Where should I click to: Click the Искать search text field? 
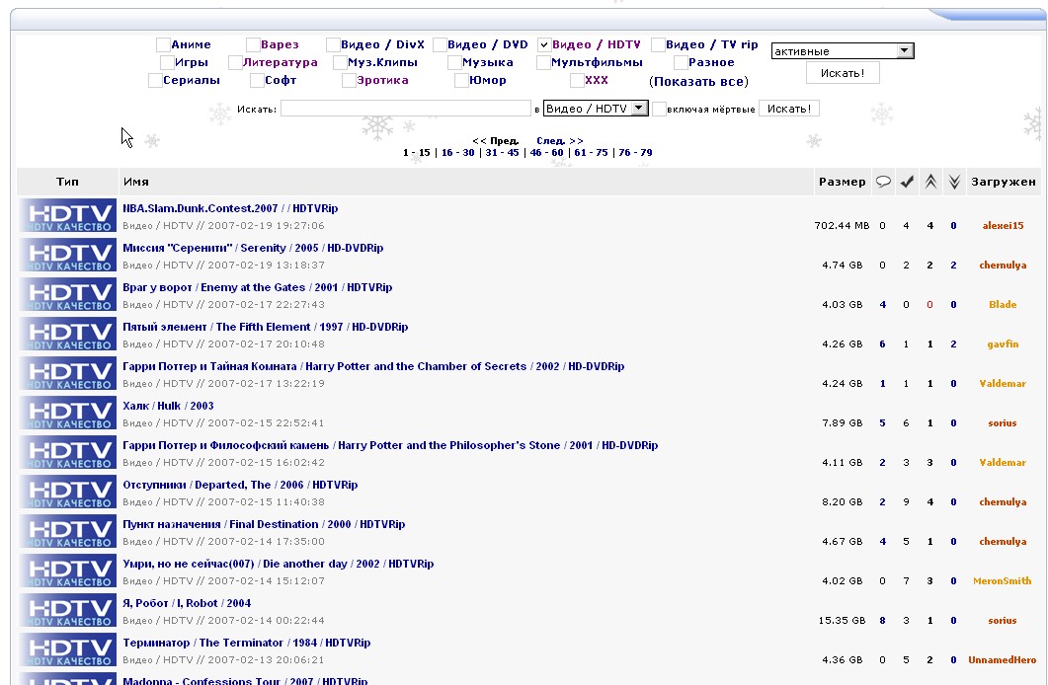[x=406, y=109]
